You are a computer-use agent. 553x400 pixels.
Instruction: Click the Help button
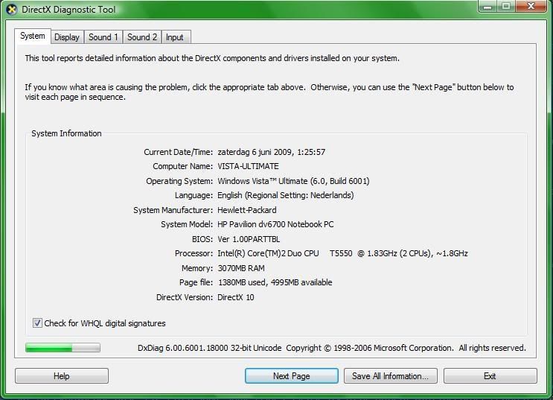click(62, 376)
